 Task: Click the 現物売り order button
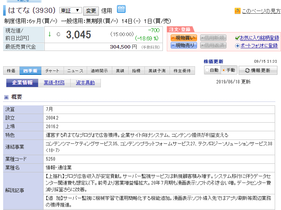(x=184, y=45)
